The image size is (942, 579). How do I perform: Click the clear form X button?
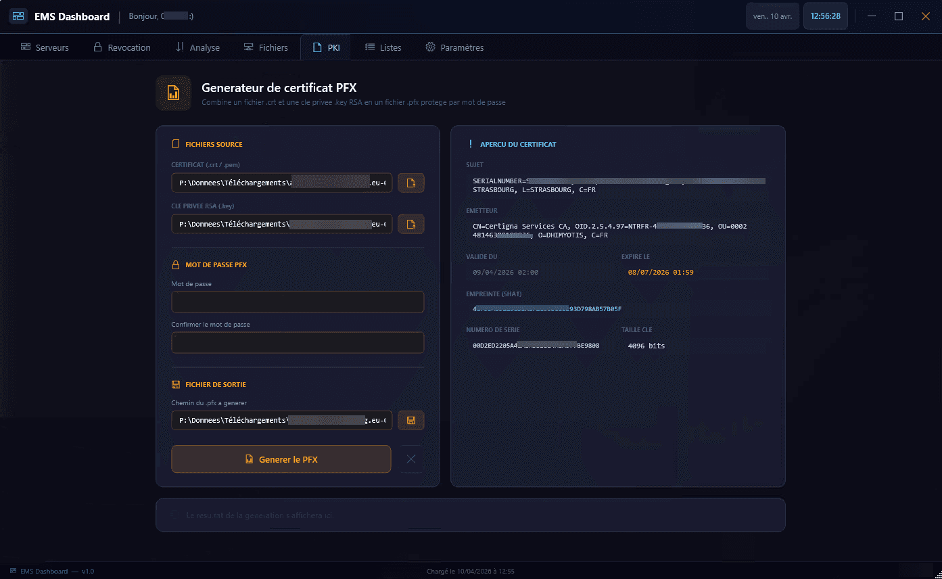point(410,459)
